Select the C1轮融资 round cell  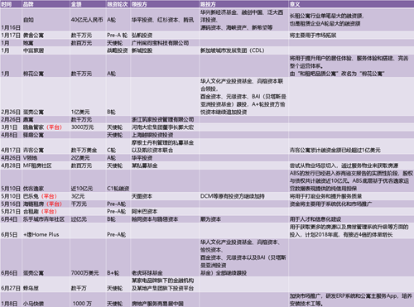click(118, 181)
